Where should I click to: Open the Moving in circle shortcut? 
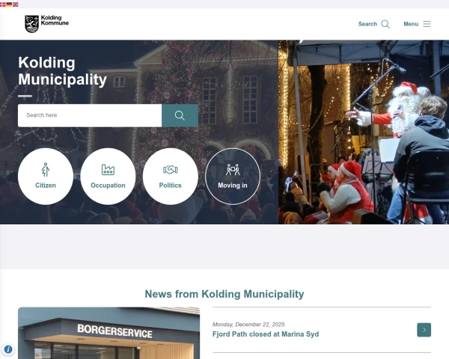[x=233, y=176]
